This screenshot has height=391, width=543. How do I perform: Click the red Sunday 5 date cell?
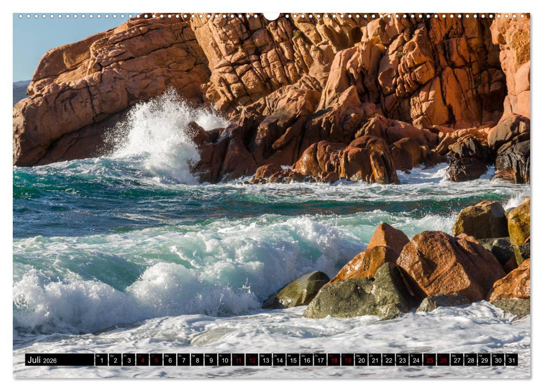click(x=156, y=360)
